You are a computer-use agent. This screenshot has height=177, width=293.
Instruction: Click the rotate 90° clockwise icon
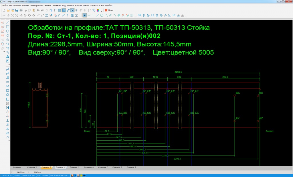click(21, 15)
